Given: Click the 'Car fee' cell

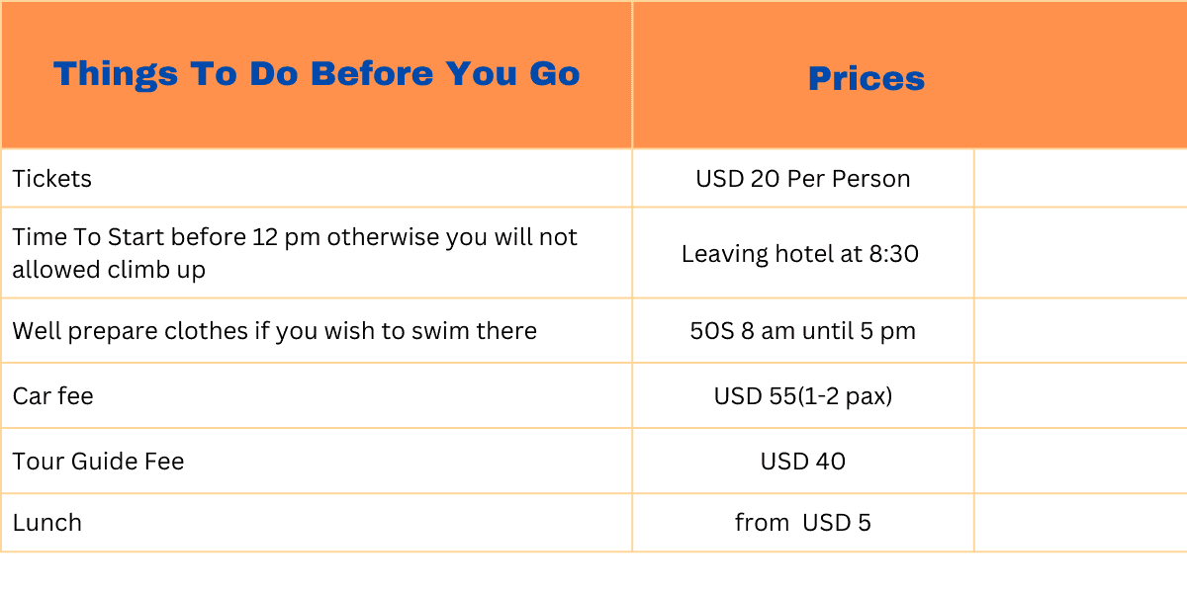Looking at the screenshot, I should (x=53, y=396).
